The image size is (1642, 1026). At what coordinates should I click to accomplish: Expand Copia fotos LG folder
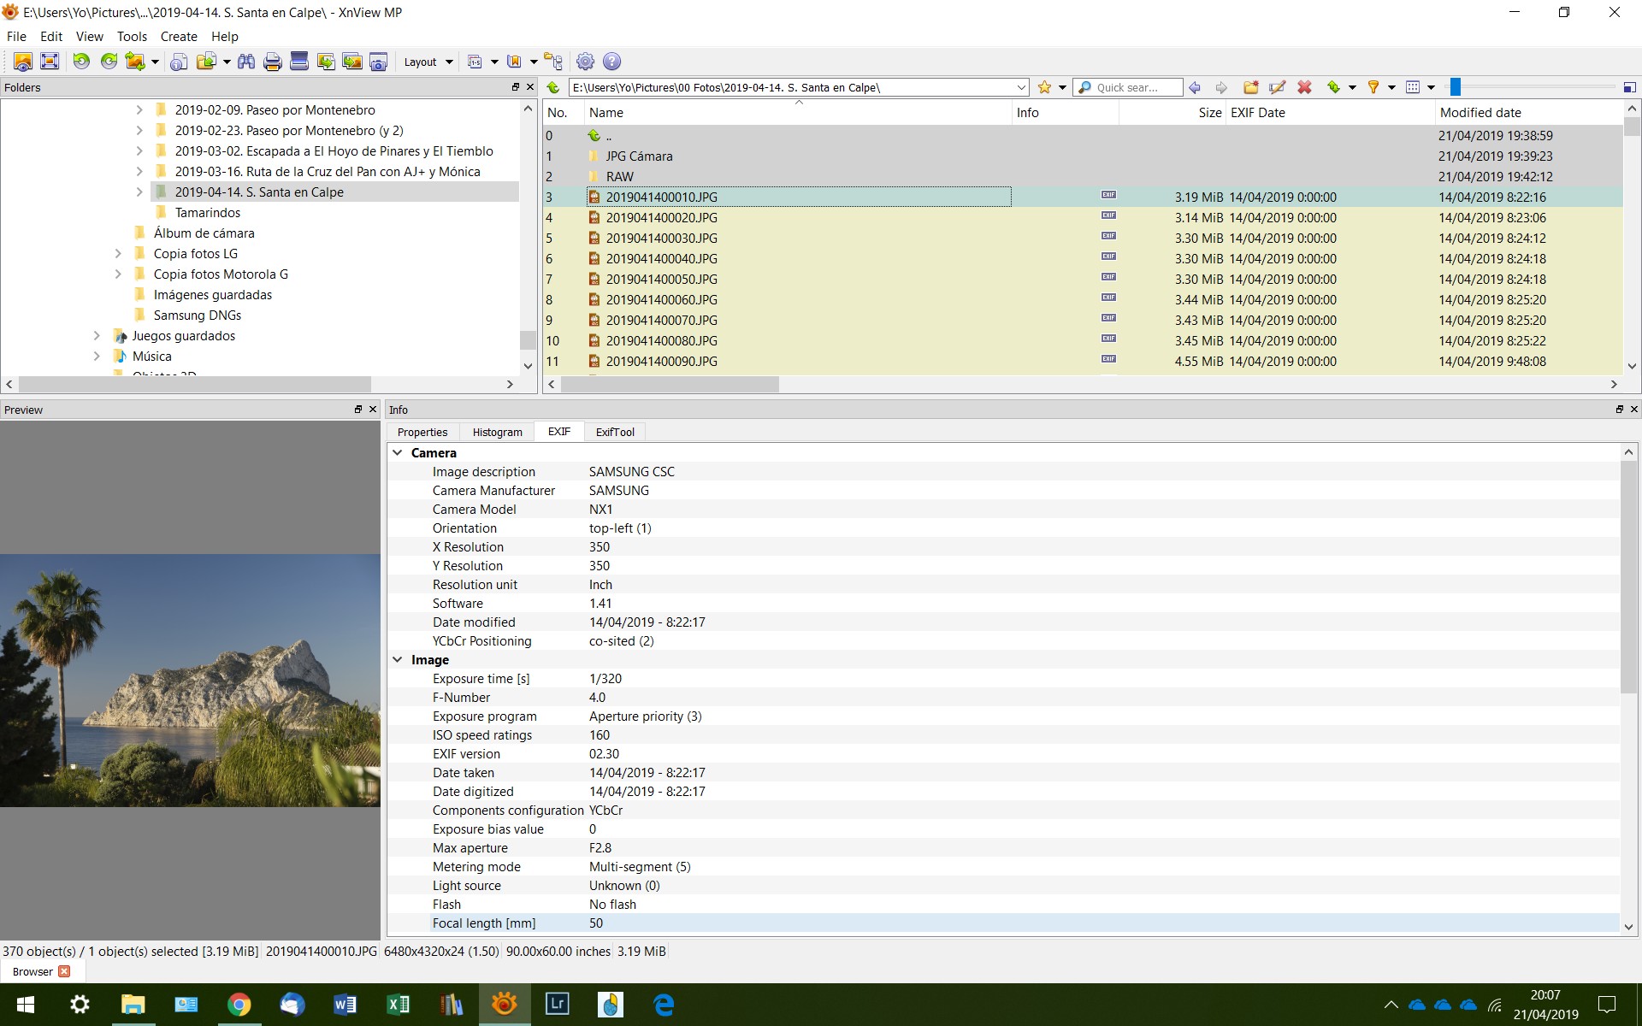(118, 254)
